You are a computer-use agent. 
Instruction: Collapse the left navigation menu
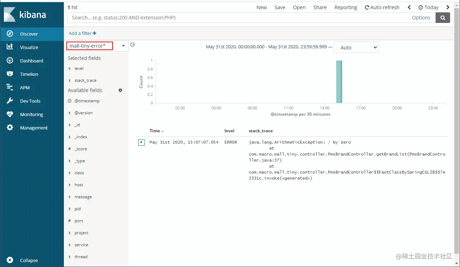tap(10, 260)
